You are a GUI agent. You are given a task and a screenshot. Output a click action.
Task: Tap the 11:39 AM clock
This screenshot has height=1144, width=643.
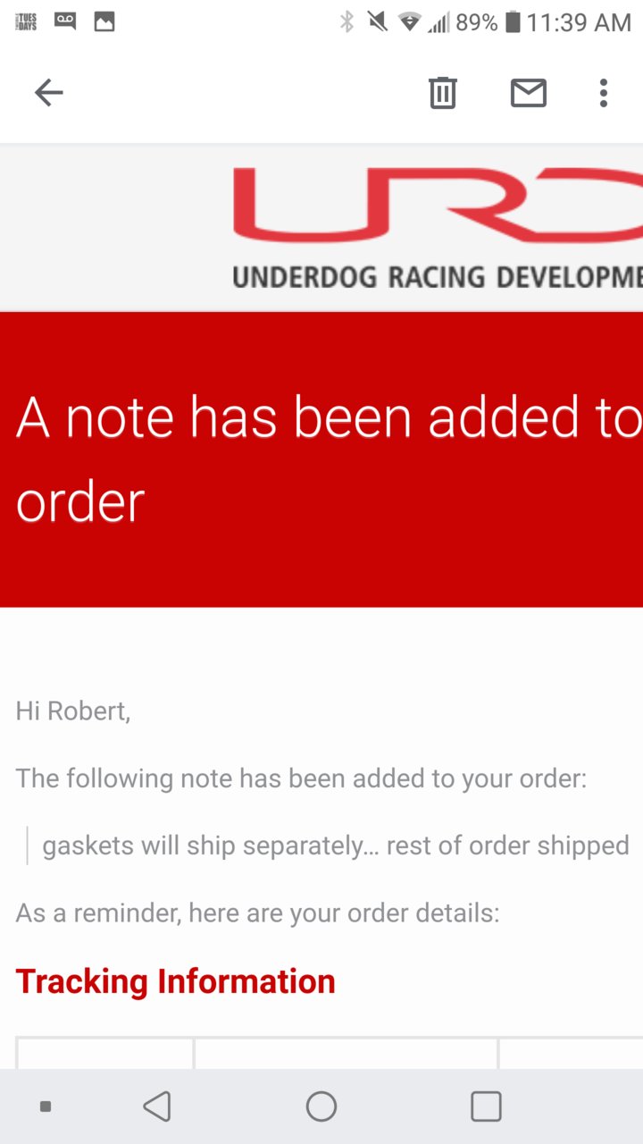(x=579, y=22)
